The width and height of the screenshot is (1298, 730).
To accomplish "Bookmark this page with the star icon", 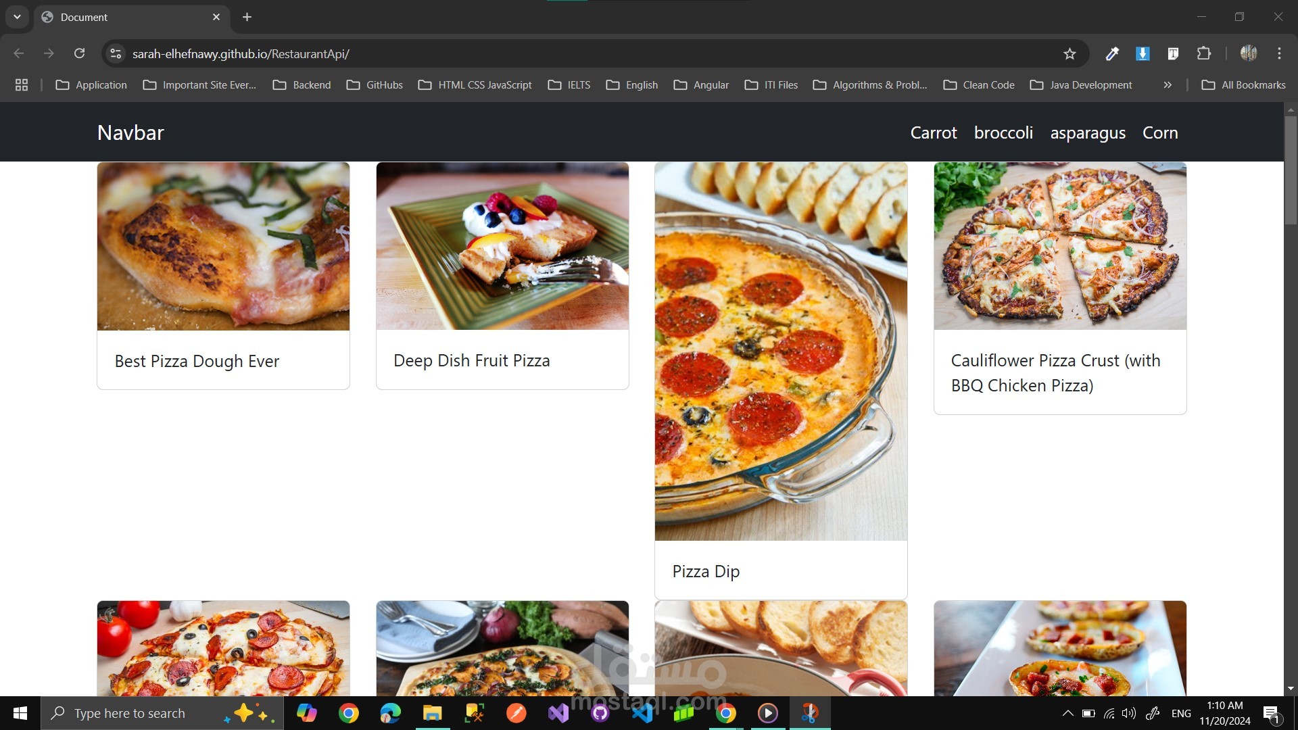I will [x=1069, y=53].
